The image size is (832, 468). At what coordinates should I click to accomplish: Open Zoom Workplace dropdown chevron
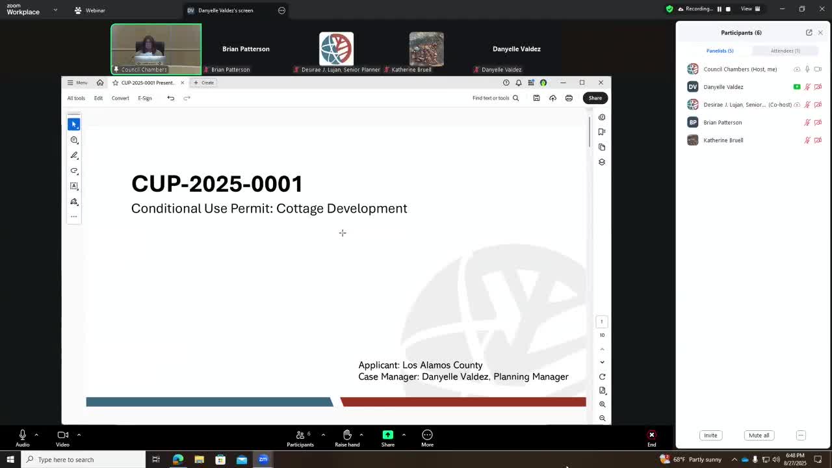55,10
